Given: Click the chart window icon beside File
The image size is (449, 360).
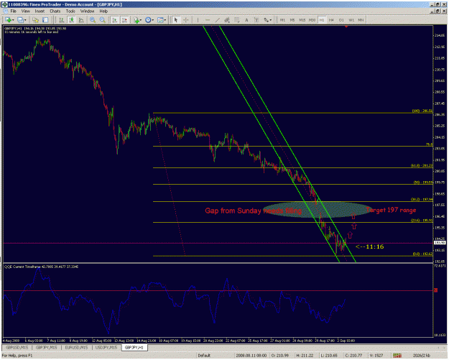Looking at the screenshot, I should 5,11.
